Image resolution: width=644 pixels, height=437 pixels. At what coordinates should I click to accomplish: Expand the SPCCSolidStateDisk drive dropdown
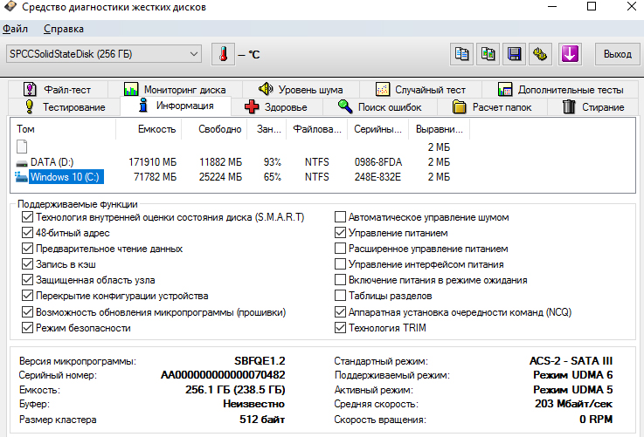tap(104, 54)
